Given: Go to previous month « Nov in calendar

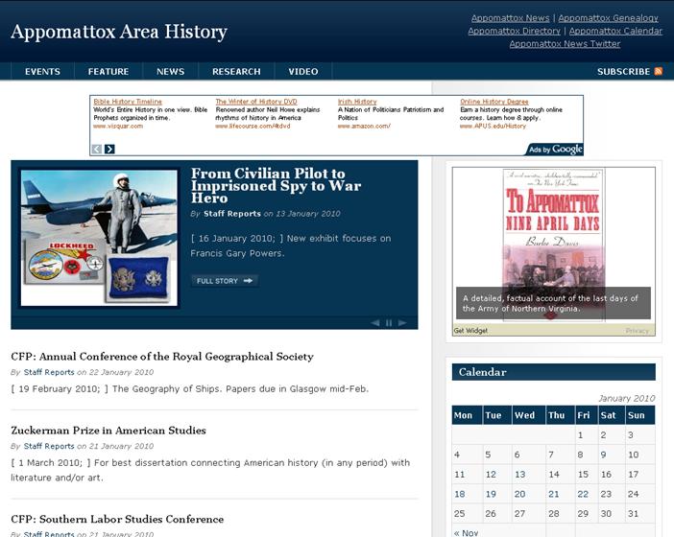Looking at the screenshot, I should [466, 533].
